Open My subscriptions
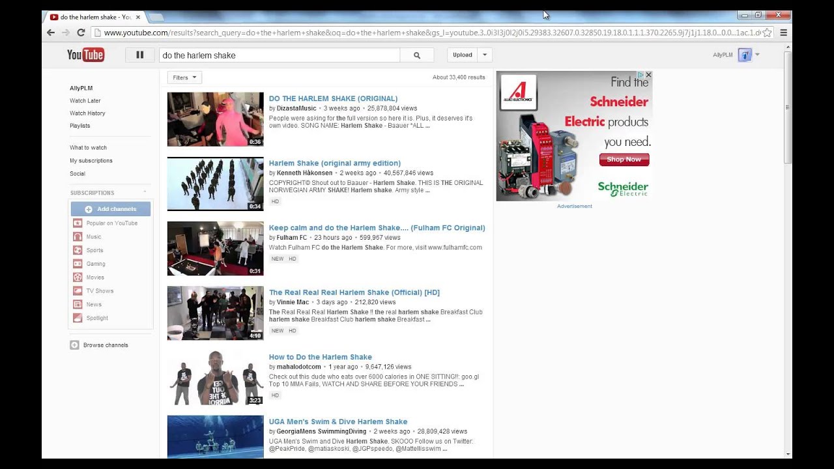 (91, 161)
